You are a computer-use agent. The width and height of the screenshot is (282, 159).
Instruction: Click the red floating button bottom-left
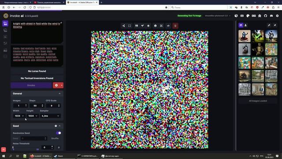pos(4,149)
